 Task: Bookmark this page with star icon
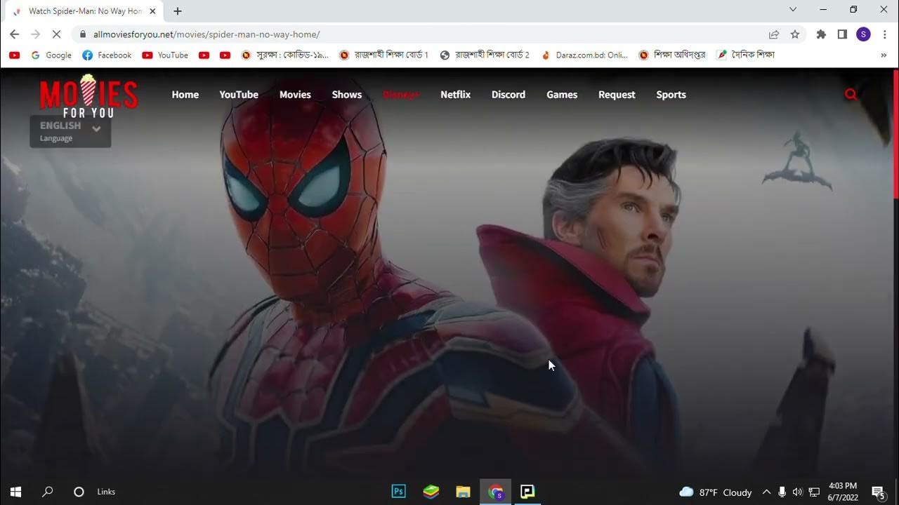[795, 34]
